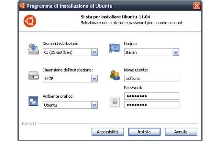220x141 pixels.
Task: Click the Annulla button
Action: (x=181, y=132)
